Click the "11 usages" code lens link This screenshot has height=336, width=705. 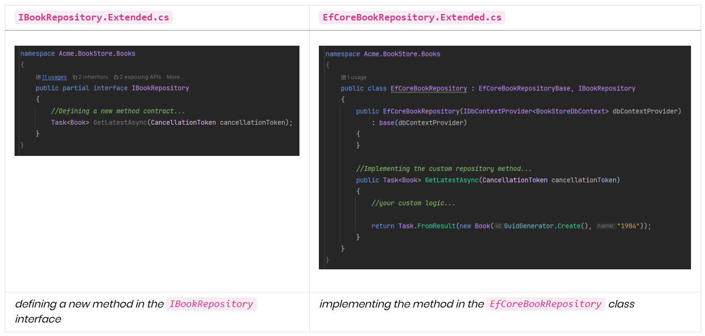pos(54,77)
